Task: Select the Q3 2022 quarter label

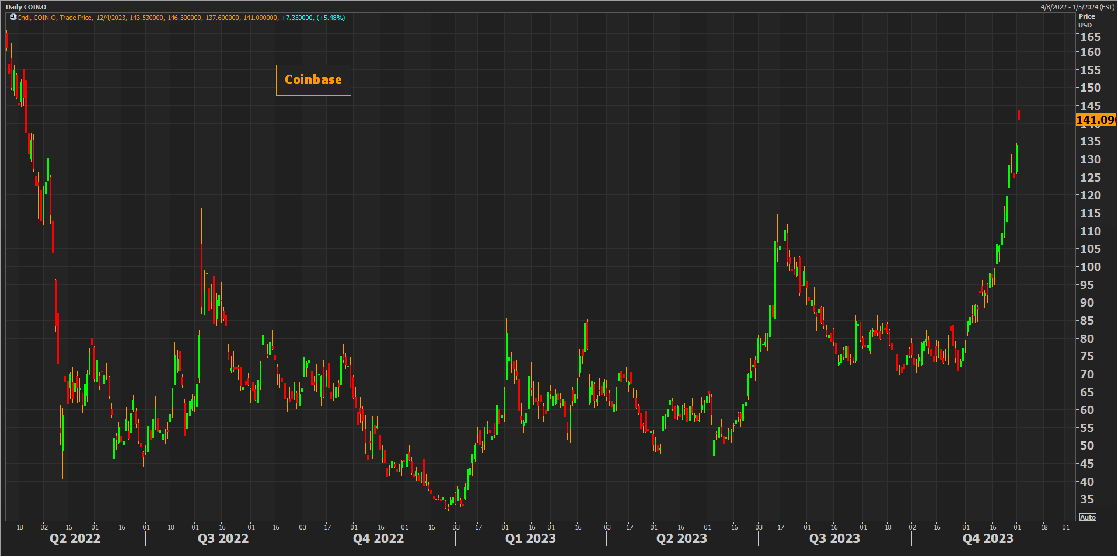Action: 223,538
